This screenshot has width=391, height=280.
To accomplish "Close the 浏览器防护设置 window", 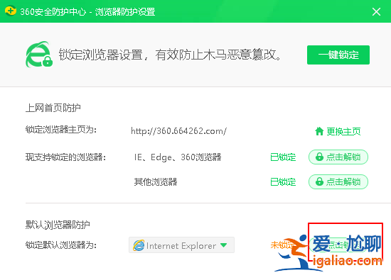I will [x=376, y=11].
